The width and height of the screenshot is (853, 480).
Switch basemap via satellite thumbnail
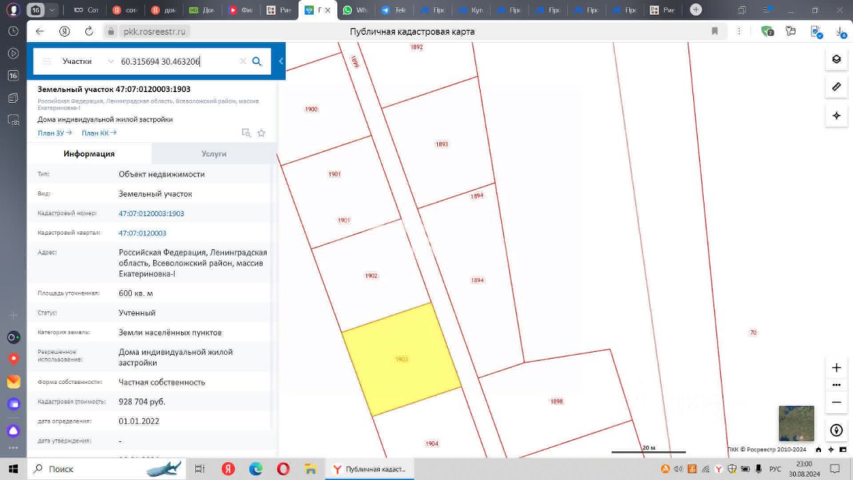(796, 423)
